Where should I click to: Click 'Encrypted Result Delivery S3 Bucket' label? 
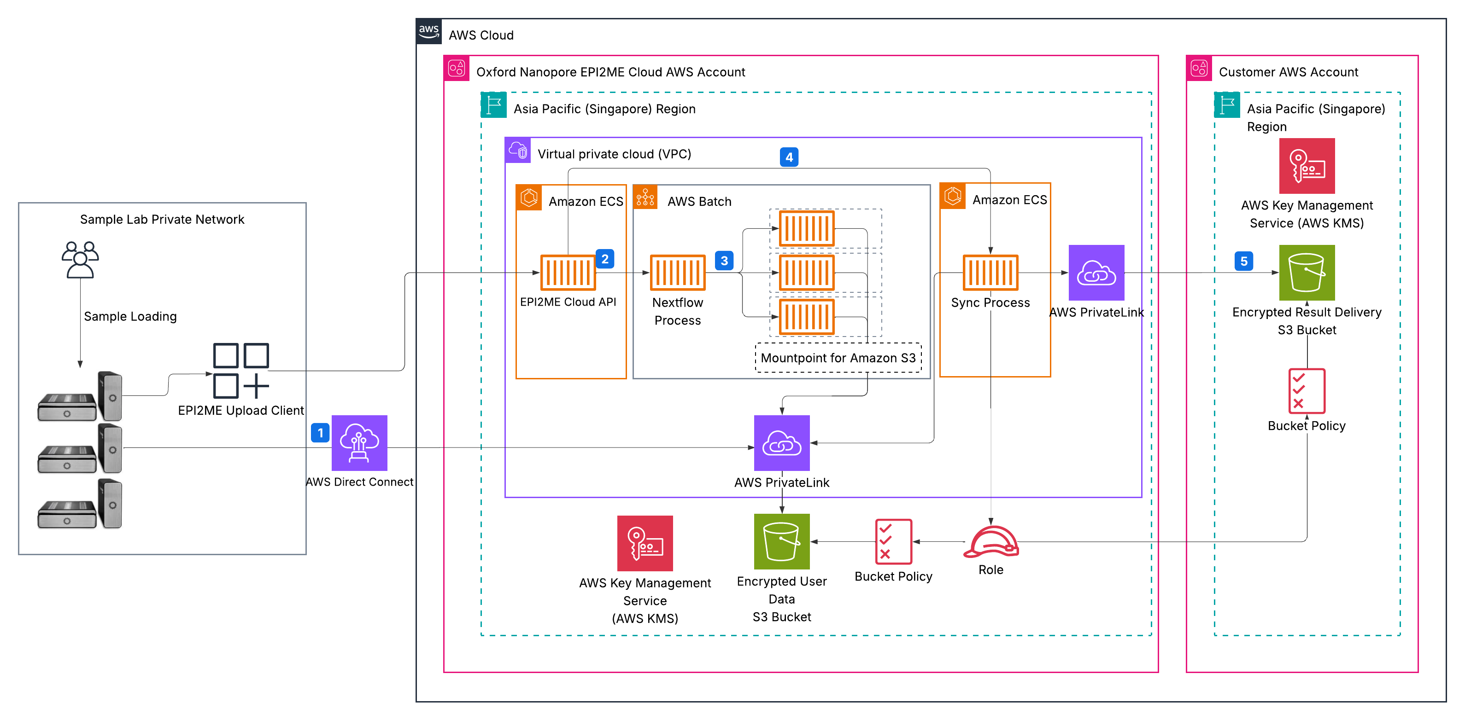pos(1307,321)
